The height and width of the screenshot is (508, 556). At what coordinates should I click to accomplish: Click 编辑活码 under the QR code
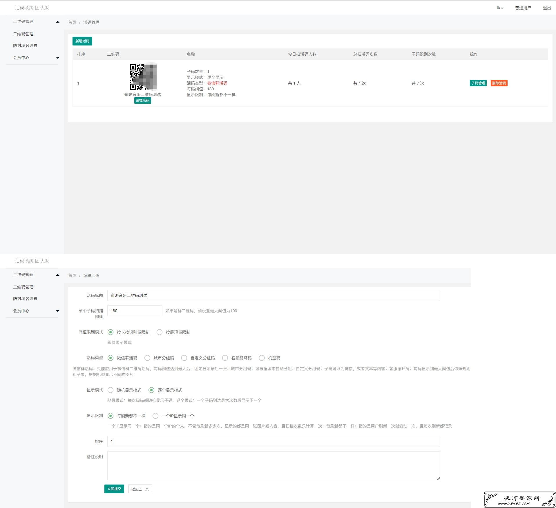pos(142,100)
